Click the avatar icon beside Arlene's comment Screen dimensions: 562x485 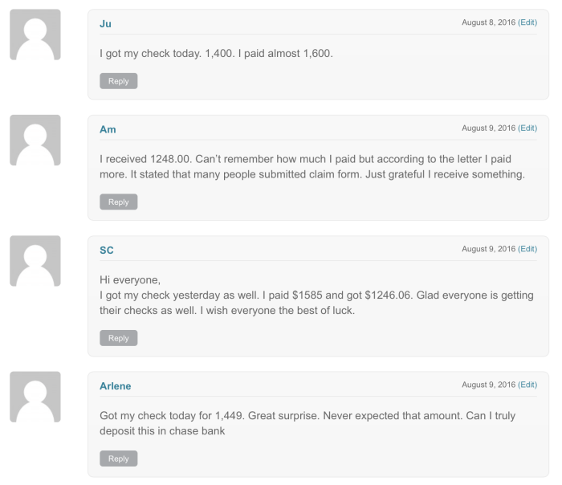(35, 397)
